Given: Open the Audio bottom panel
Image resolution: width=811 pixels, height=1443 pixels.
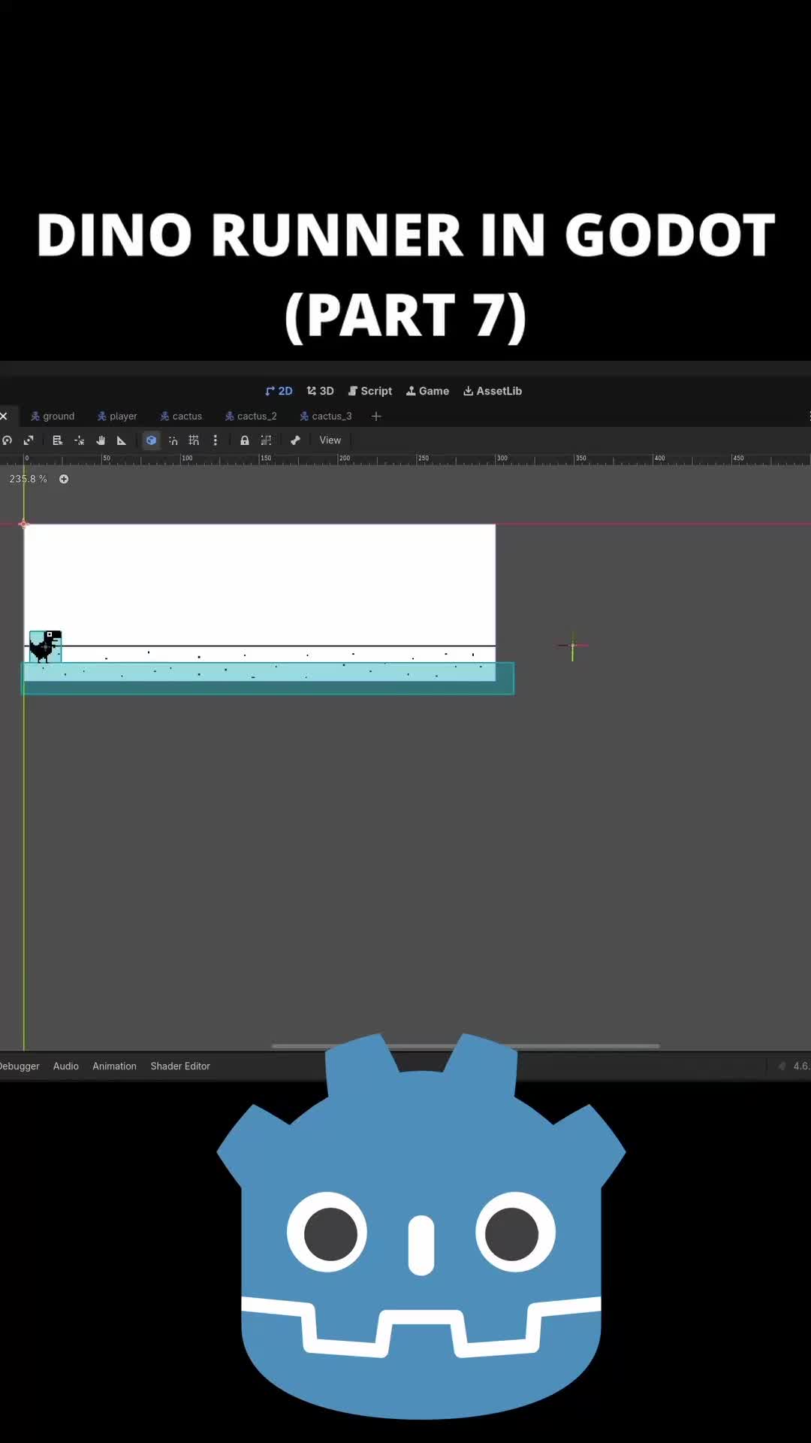Looking at the screenshot, I should 66,1066.
